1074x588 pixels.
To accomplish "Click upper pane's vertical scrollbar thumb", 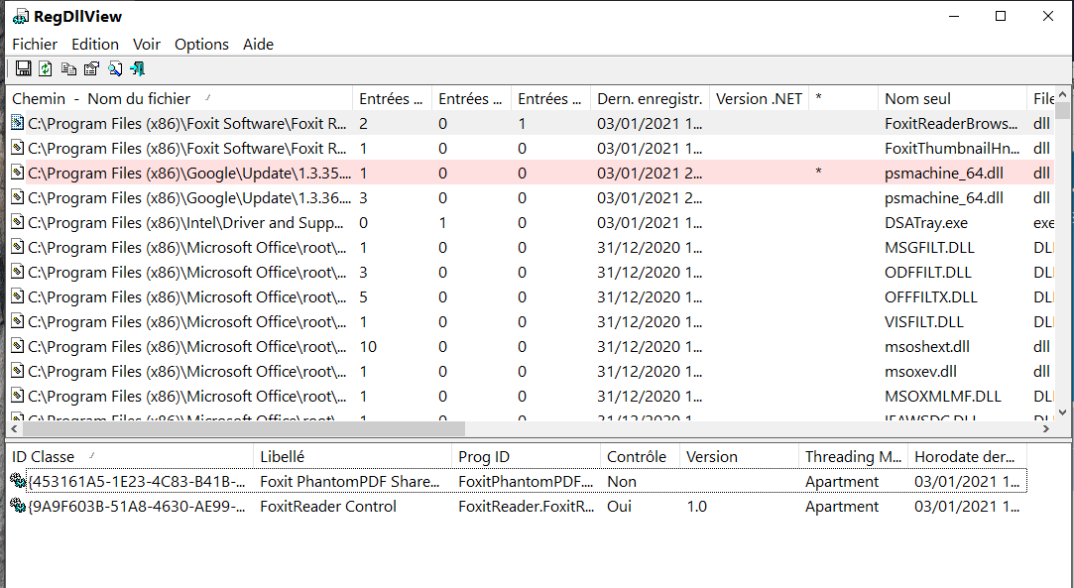I will [1062, 111].
